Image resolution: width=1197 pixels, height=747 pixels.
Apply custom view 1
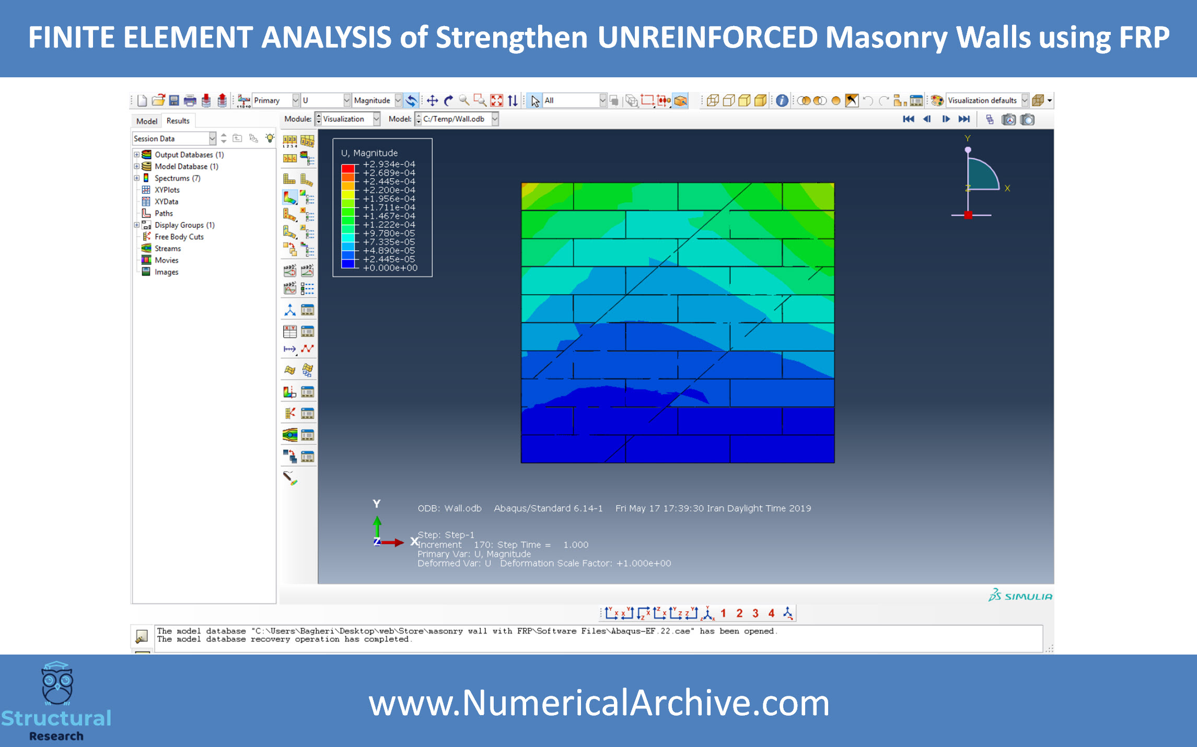click(723, 613)
